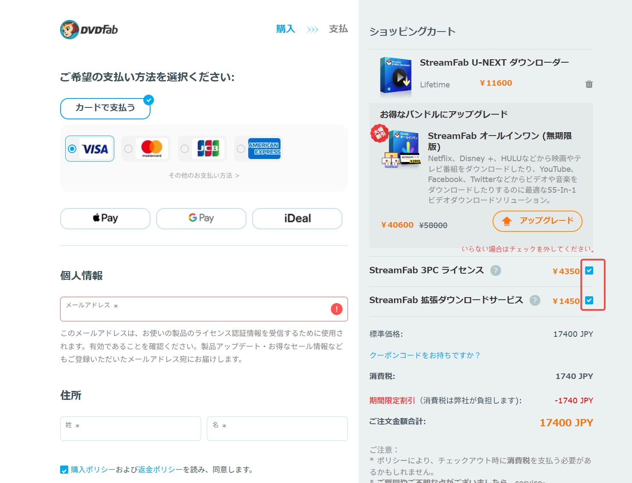The image size is (632, 483).
Task: Click the ¥11600 price text
Action: coord(496,83)
